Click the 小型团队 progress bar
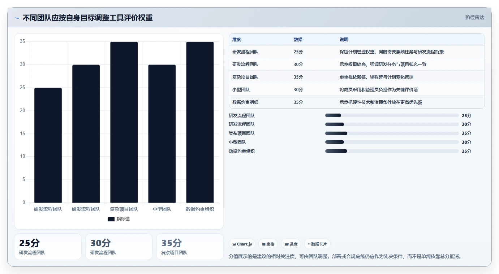This screenshot has height=274, width=499. tap(392, 142)
